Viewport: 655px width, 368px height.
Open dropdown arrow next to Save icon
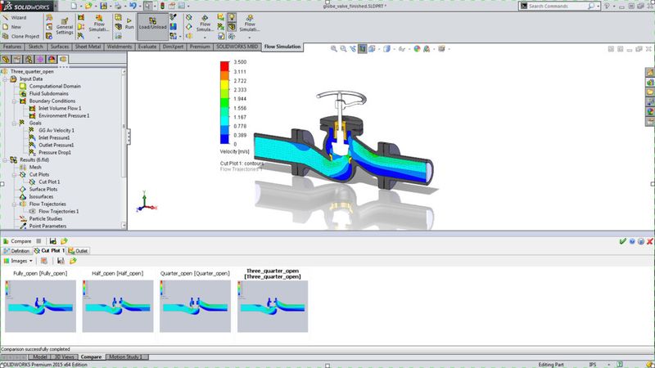coord(111,7)
